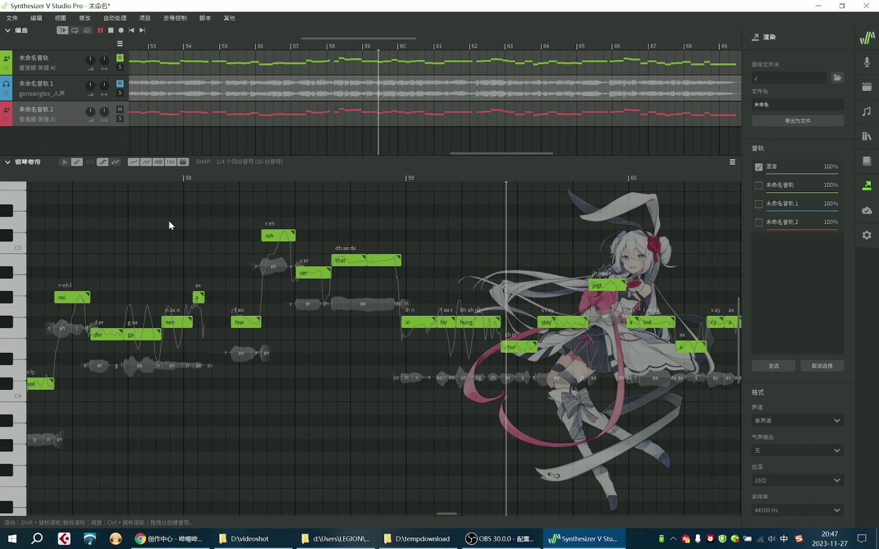Image resolution: width=879 pixels, height=549 pixels.
Task: Open the voice recording side panel
Action: pyautogui.click(x=867, y=62)
